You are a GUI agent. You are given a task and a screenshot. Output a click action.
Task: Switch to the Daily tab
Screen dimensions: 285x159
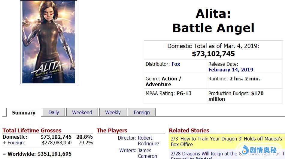54,112
